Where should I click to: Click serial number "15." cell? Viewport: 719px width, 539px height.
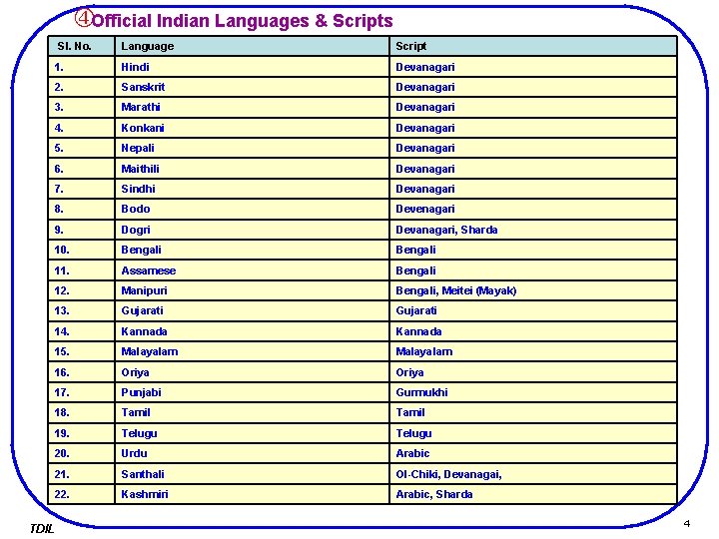pos(81,351)
